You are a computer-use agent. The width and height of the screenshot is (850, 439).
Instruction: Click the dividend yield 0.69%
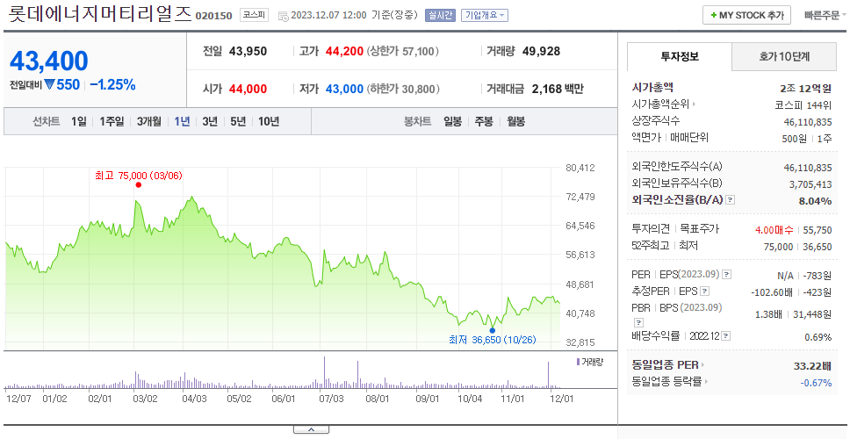pyautogui.click(x=818, y=337)
